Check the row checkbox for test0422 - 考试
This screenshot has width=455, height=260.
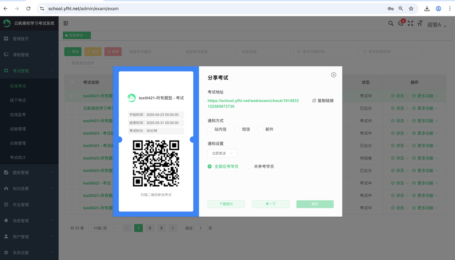(72, 183)
